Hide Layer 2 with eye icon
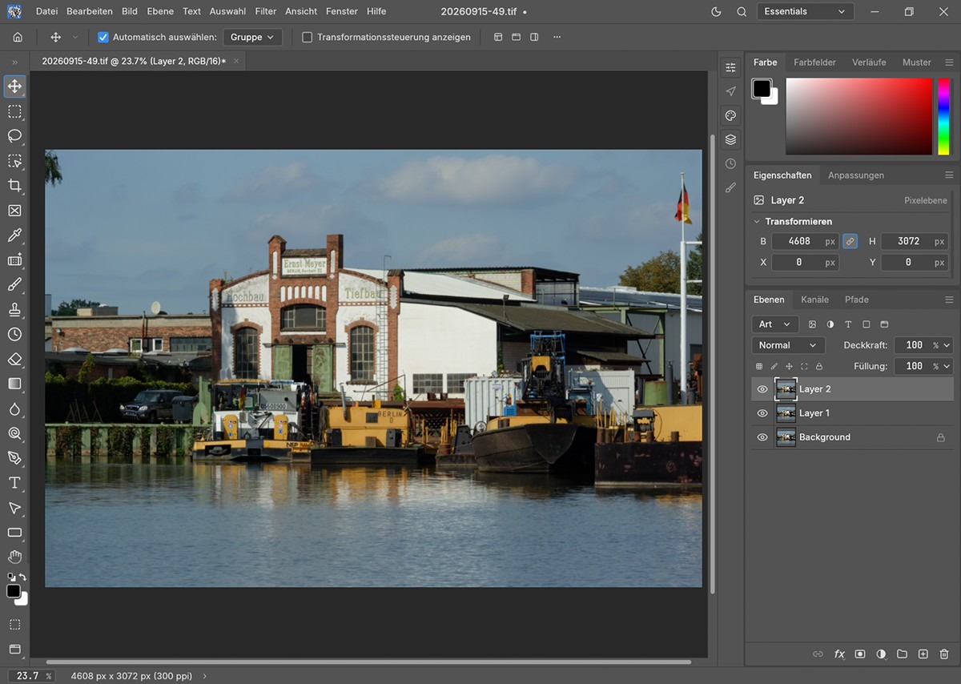The height and width of the screenshot is (684, 961). [x=762, y=389]
